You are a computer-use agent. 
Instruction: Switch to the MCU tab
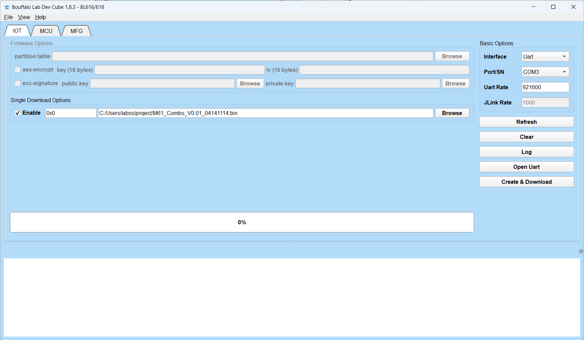pos(46,31)
